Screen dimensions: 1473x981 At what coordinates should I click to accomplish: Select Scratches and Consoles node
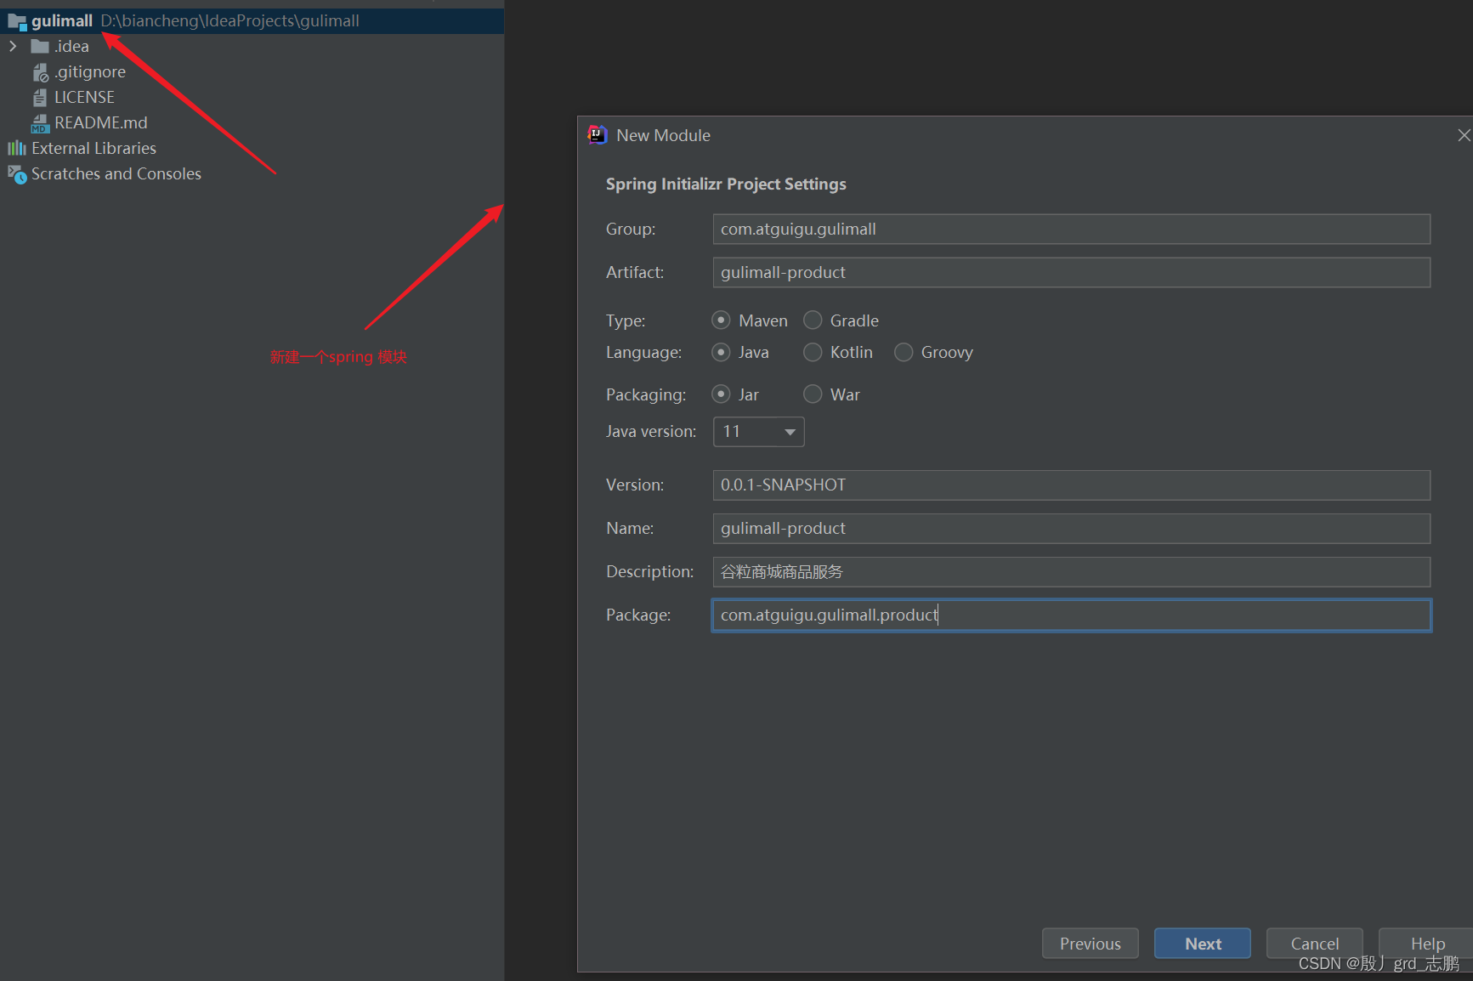point(116,174)
